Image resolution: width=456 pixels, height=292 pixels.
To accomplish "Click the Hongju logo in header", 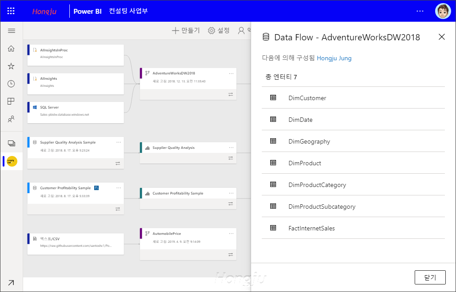I will [x=44, y=12].
